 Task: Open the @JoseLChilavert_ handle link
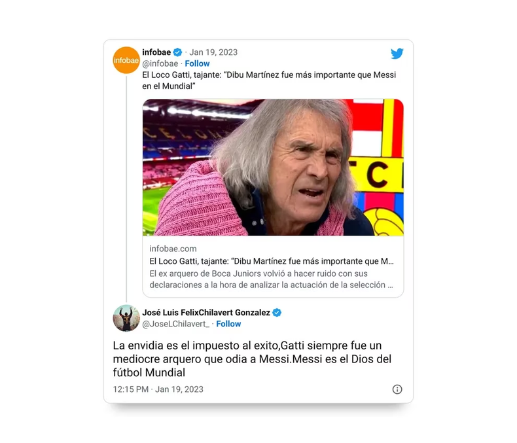(176, 324)
